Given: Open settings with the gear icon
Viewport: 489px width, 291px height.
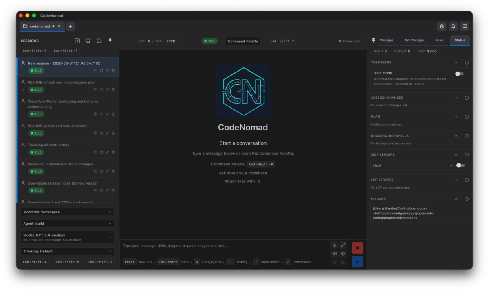Looking at the screenshot, I should point(442,26).
